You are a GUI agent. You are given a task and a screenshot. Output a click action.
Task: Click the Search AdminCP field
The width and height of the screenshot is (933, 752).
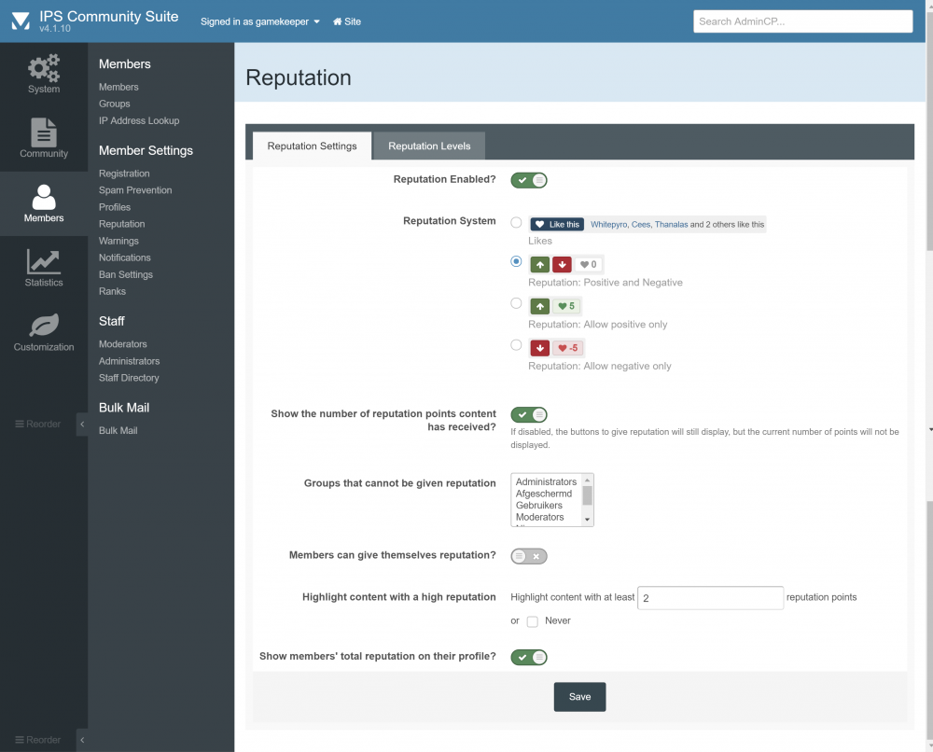pos(802,21)
